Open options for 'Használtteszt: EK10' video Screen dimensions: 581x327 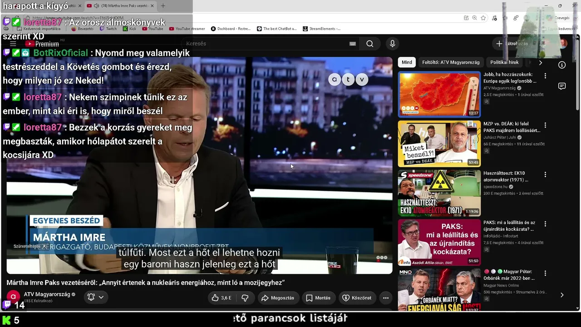point(545,174)
